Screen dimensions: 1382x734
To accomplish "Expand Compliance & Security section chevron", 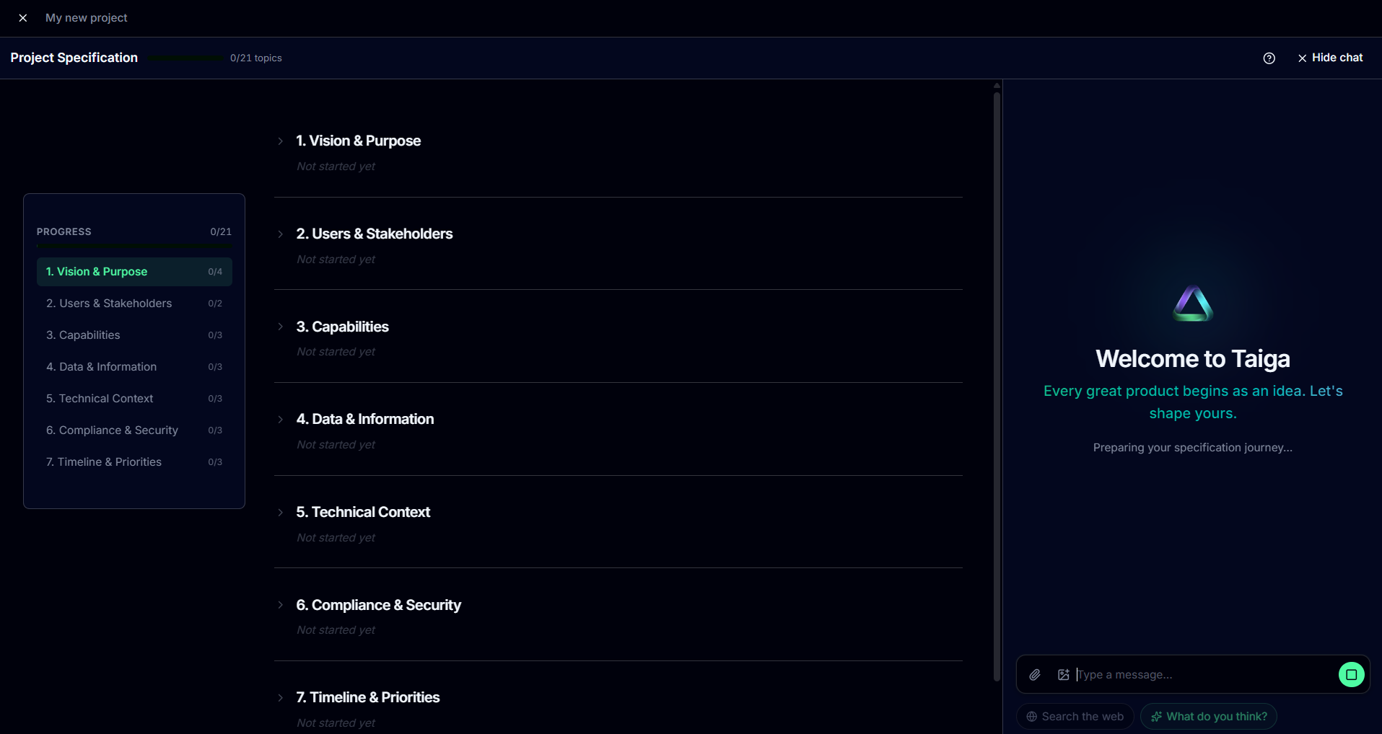I will (x=281, y=605).
